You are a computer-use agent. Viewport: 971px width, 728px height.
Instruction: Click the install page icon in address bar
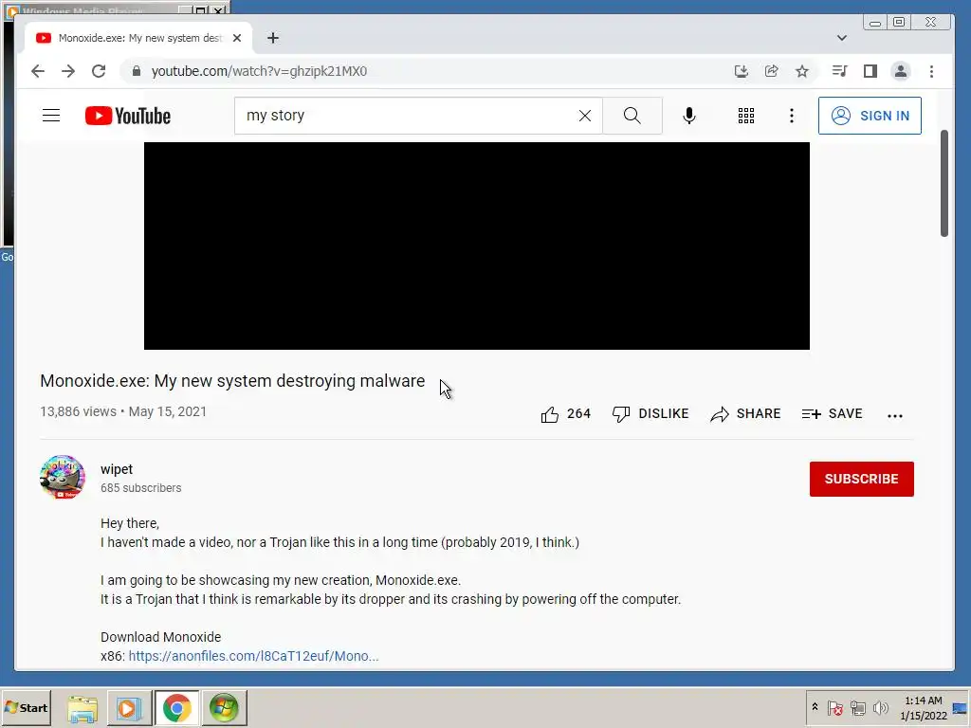[742, 71]
